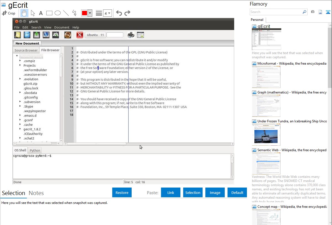Paste as Image
This screenshot has height=225, width=332.
tap(215, 193)
